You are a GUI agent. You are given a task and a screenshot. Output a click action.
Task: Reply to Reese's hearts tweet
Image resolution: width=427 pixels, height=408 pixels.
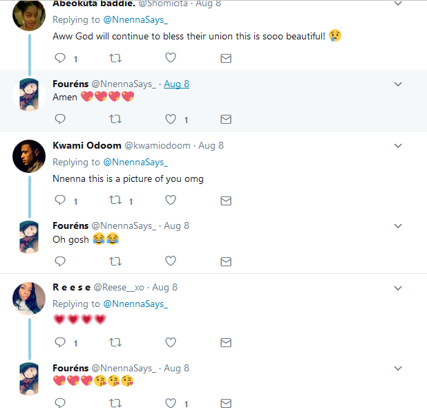[x=60, y=342]
